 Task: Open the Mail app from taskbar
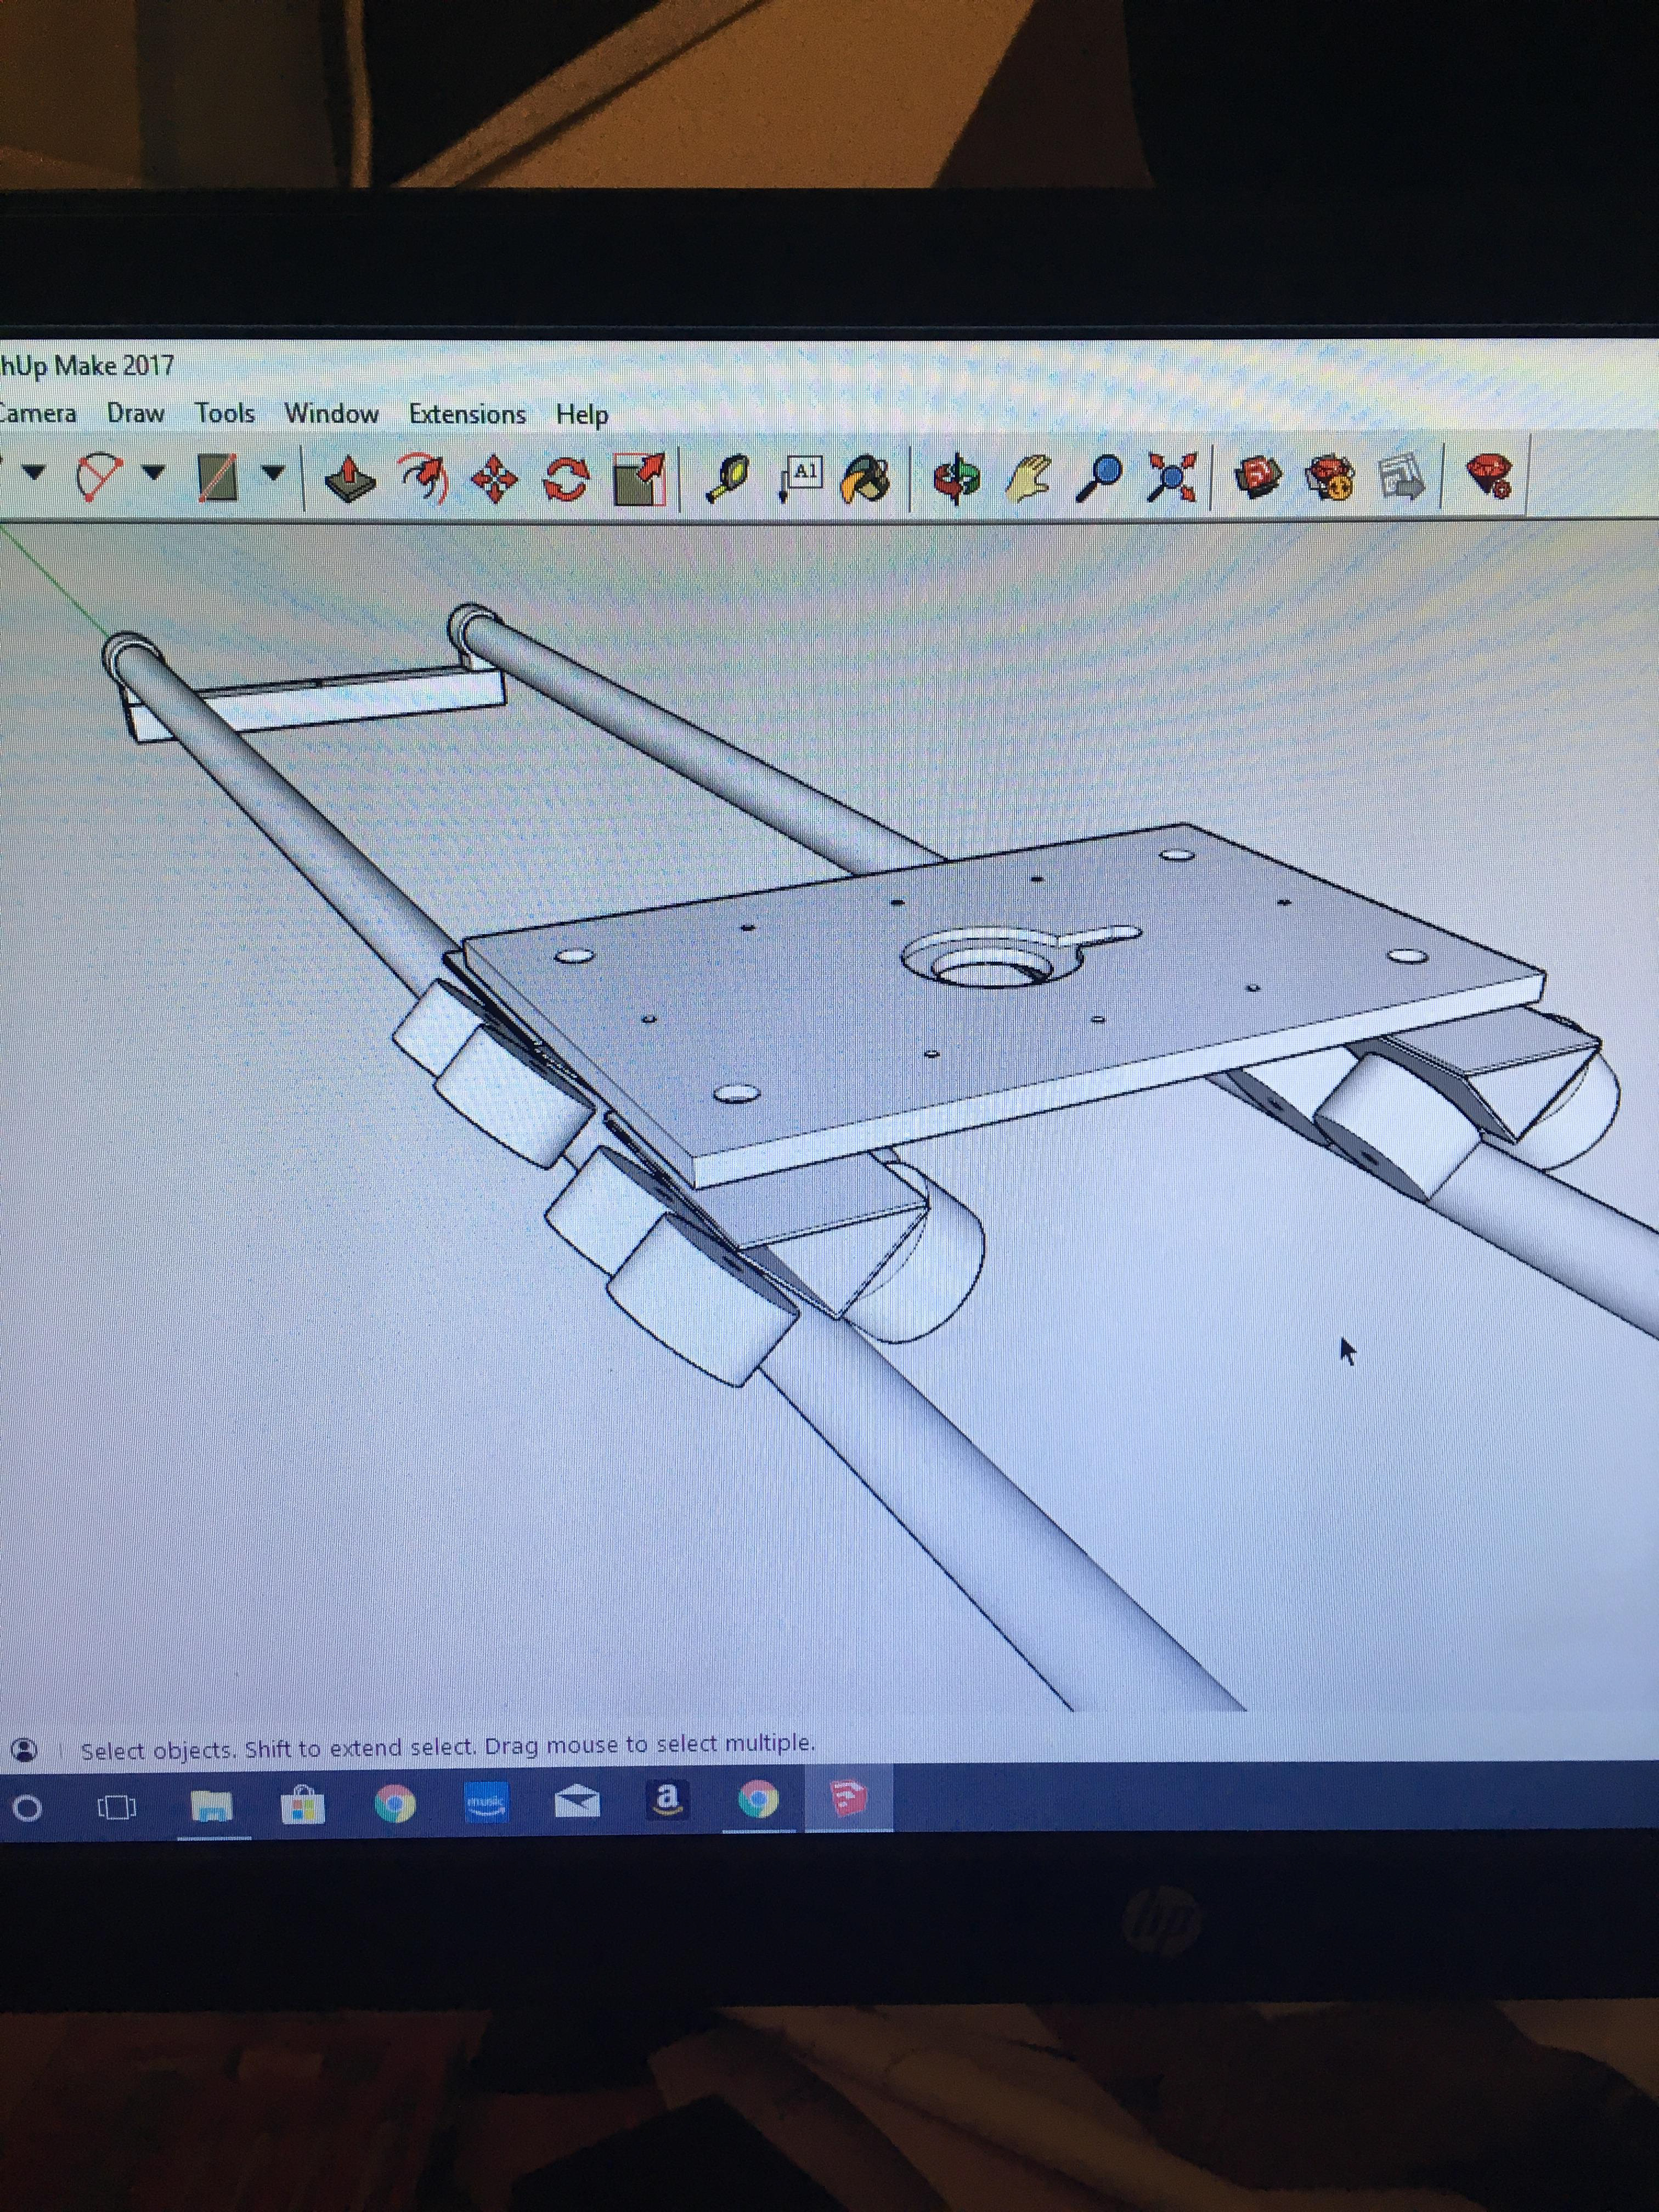(x=578, y=1801)
